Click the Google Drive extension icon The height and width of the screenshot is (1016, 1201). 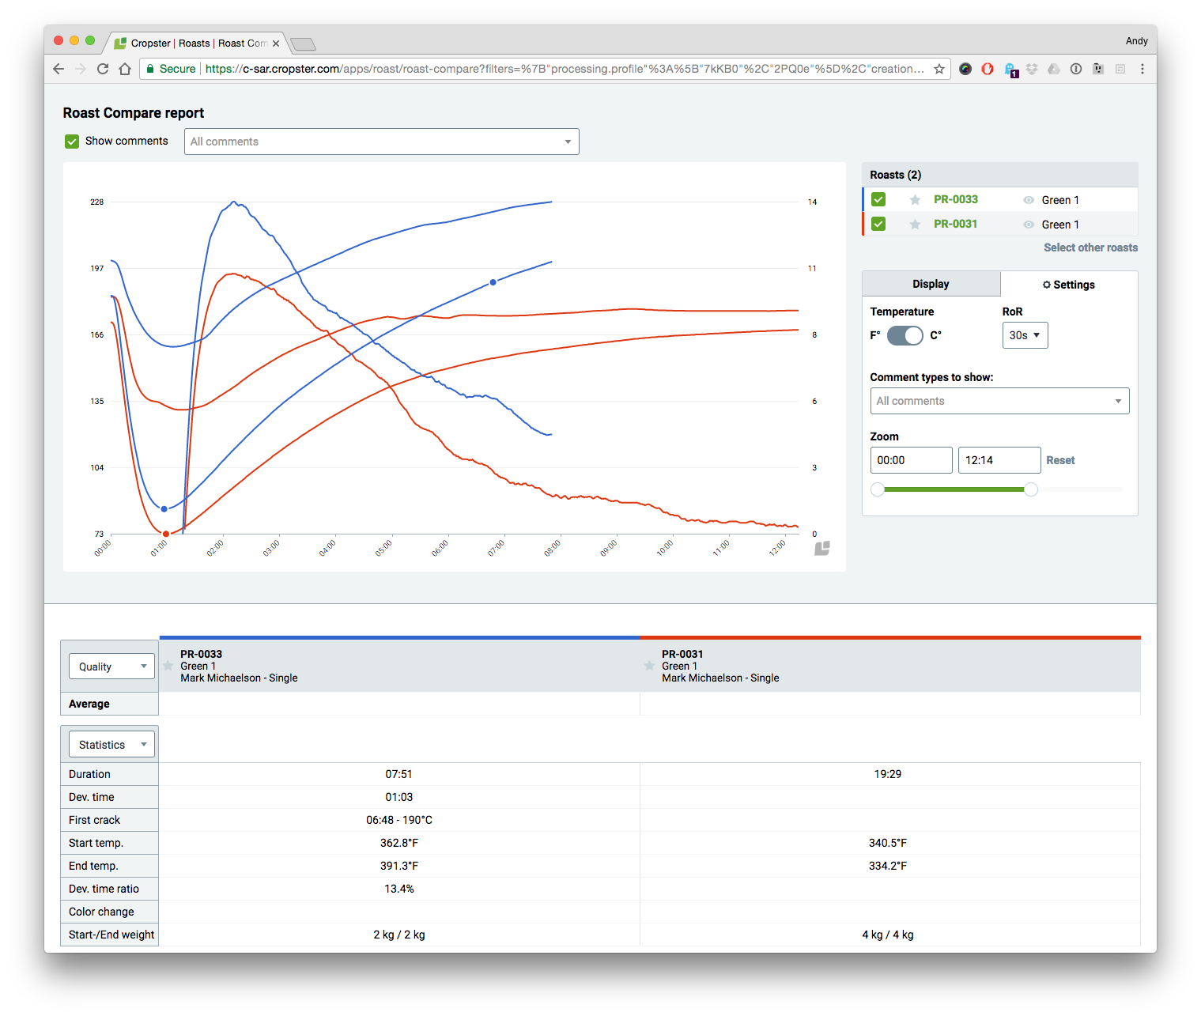tap(1054, 69)
